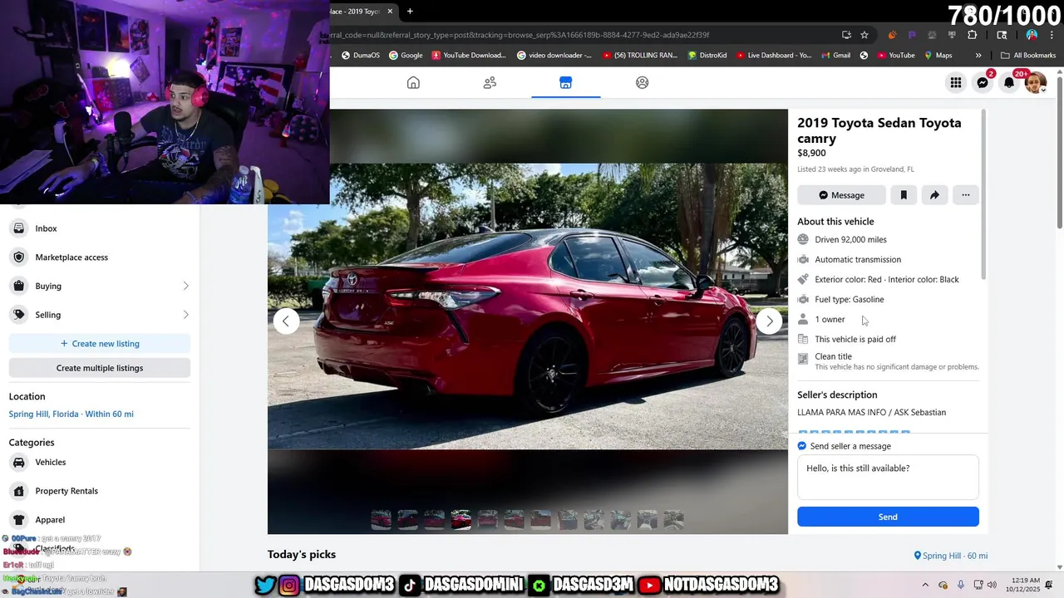Image resolution: width=1064 pixels, height=598 pixels.
Task: Click the Message seller button
Action: (841, 195)
